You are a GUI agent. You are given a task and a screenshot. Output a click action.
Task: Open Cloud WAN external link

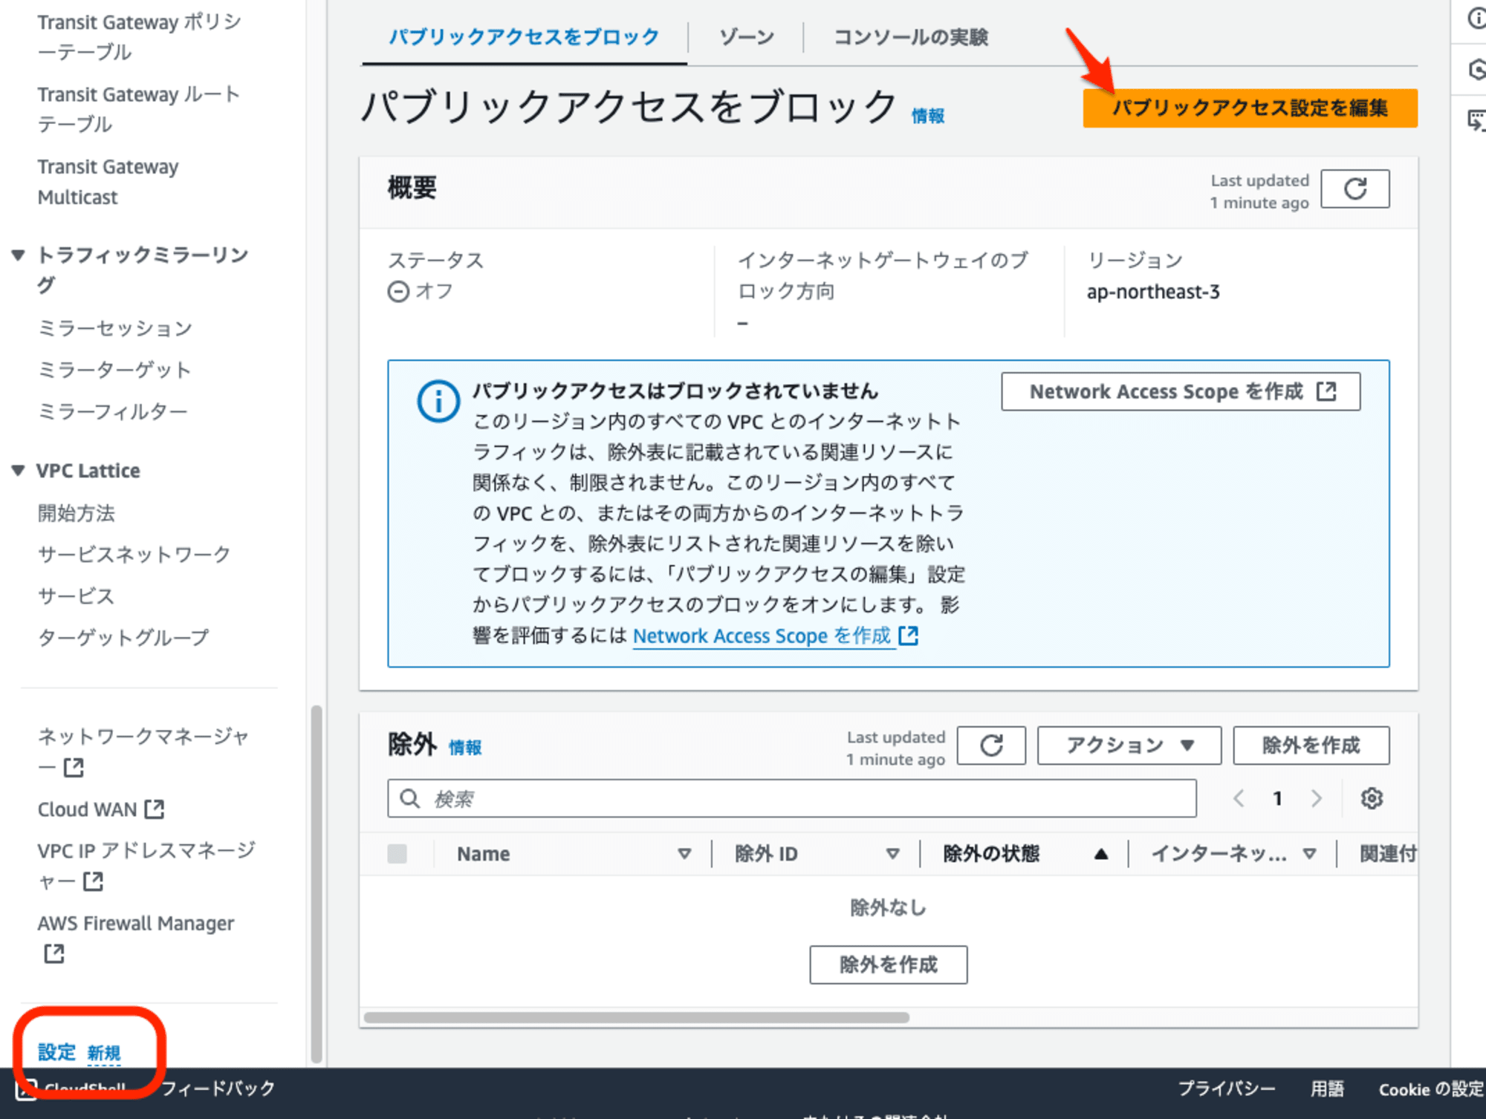[x=101, y=809]
